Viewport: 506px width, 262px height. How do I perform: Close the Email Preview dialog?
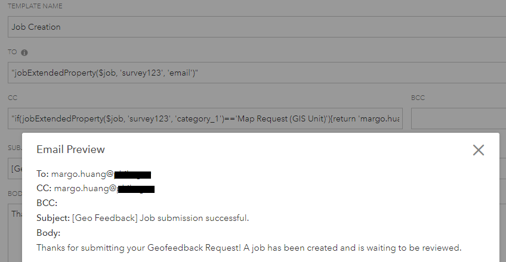(x=478, y=150)
